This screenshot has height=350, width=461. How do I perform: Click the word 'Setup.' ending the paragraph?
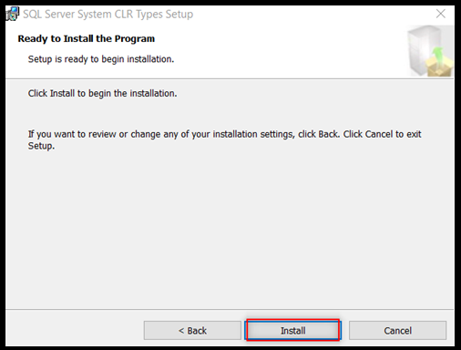(42, 146)
